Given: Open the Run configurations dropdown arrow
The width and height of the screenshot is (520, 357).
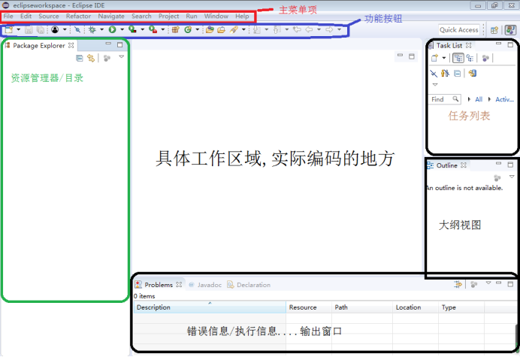Looking at the screenshot, I should (122, 30).
